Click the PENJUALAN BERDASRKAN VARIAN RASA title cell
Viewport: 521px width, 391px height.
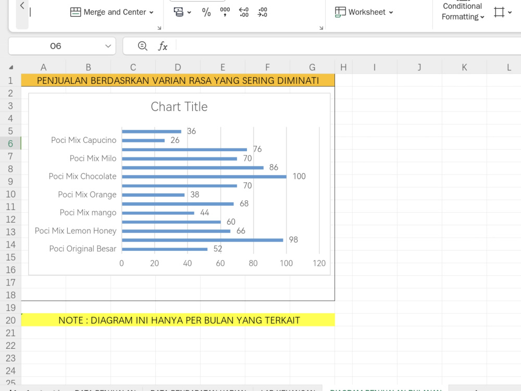pyautogui.click(x=178, y=80)
